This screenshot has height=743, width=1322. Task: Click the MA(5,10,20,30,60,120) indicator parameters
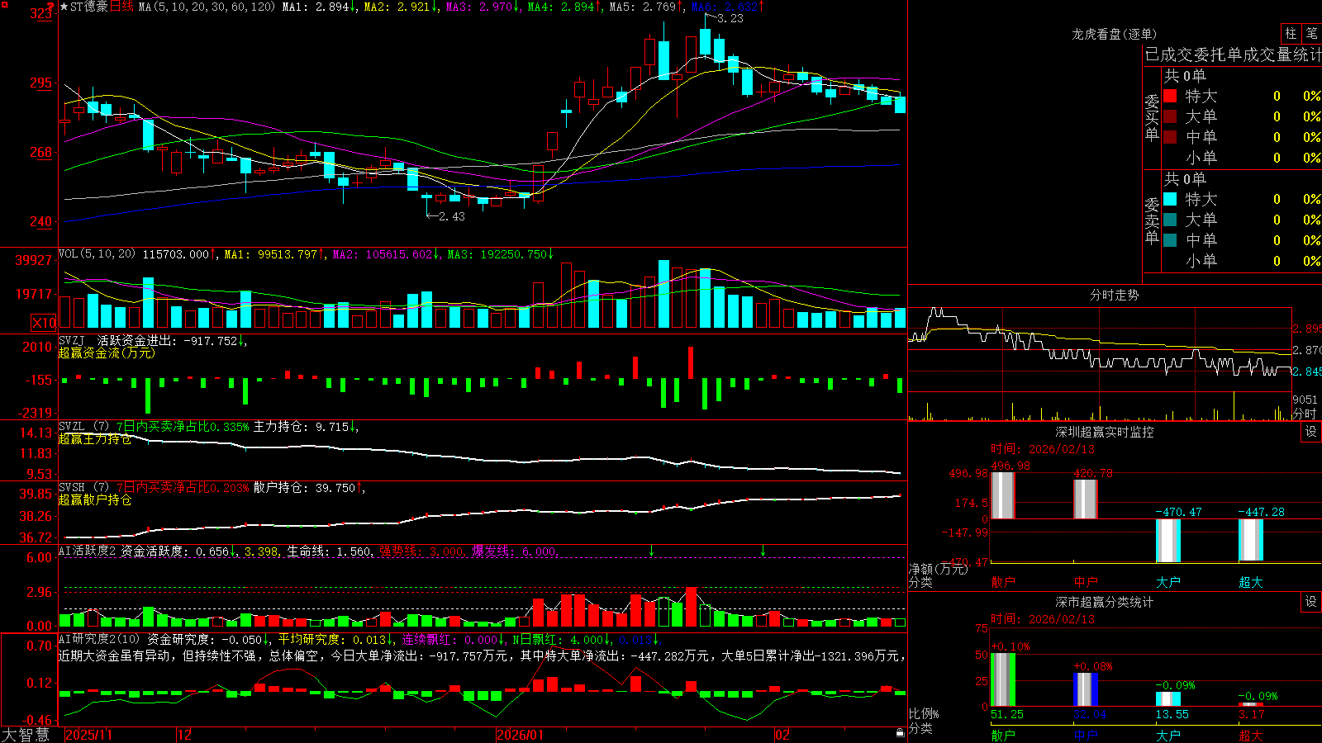(x=207, y=7)
